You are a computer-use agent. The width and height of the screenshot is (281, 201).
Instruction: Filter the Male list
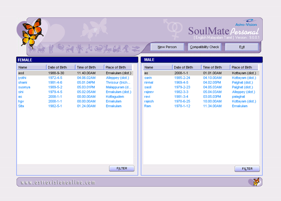[x=247, y=169]
